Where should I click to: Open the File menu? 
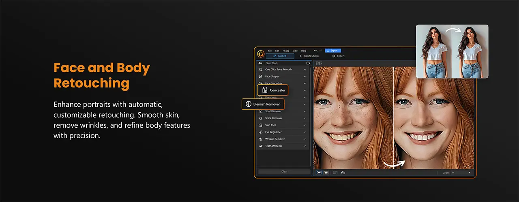pos(270,50)
